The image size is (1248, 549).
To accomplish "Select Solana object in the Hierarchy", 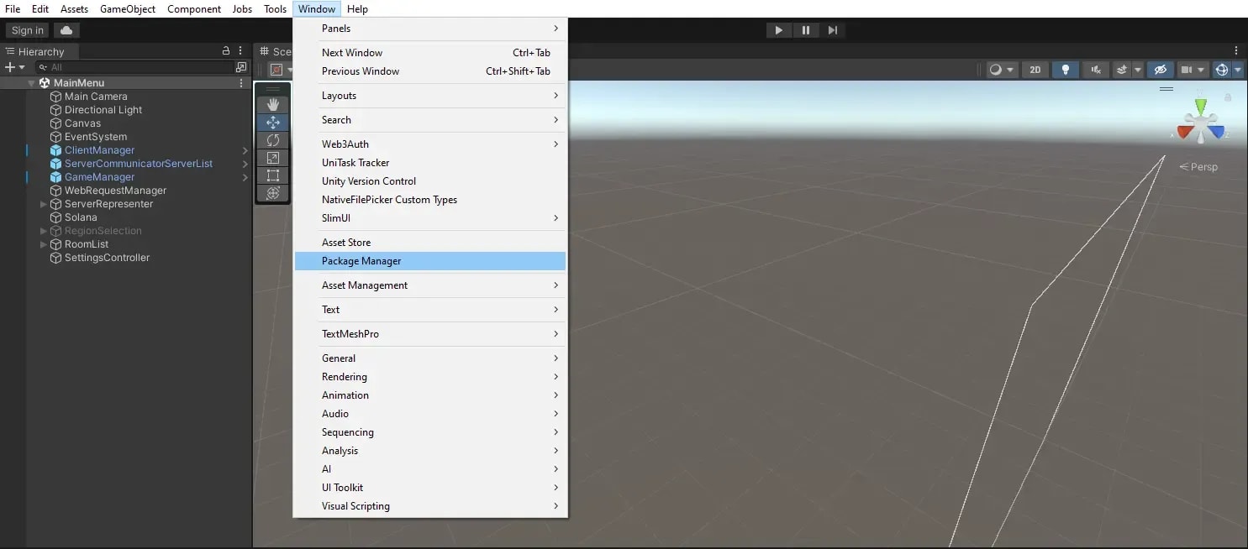I will (x=81, y=217).
